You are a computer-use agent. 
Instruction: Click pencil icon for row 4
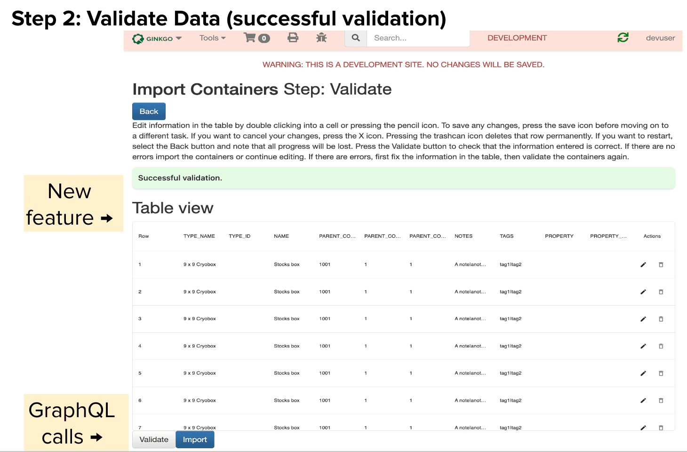coord(643,346)
